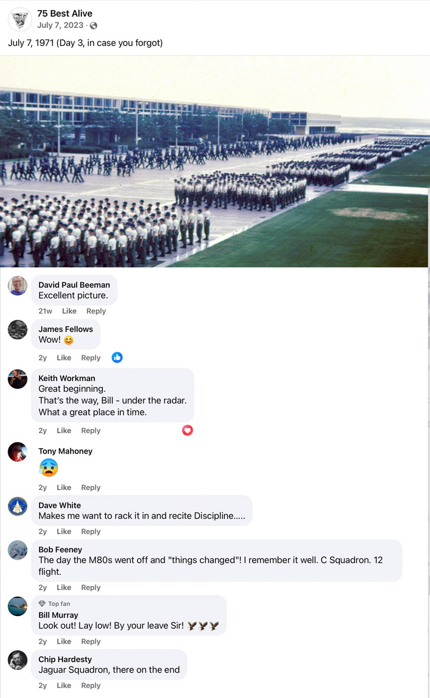
Task: Click the Top fan diamond badge
Action: point(42,604)
